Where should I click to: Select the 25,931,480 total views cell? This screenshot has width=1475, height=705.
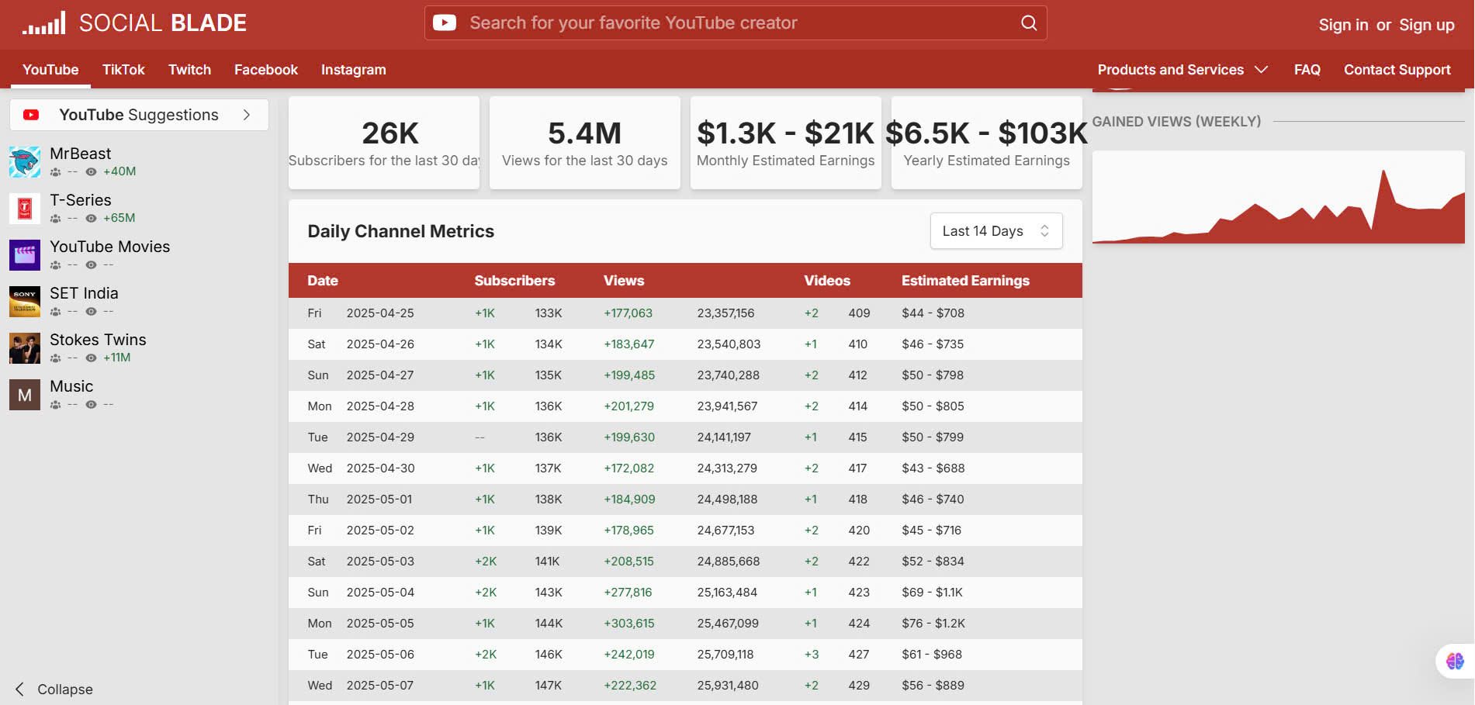(x=728, y=686)
